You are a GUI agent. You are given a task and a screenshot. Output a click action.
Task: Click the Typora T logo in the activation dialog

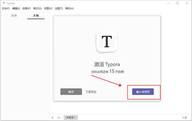click(107, 42)
